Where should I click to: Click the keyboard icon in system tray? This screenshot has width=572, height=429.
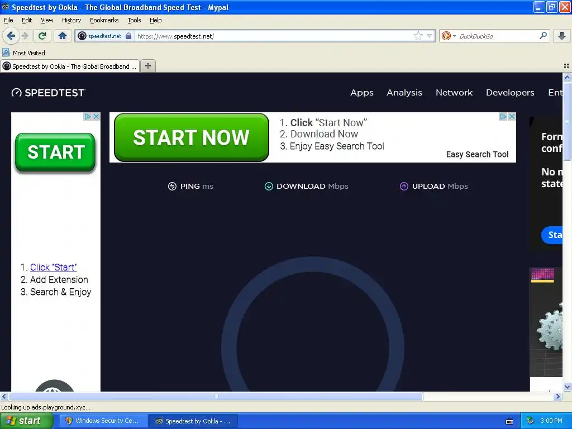pyautogui.click(x=509, y=421)
